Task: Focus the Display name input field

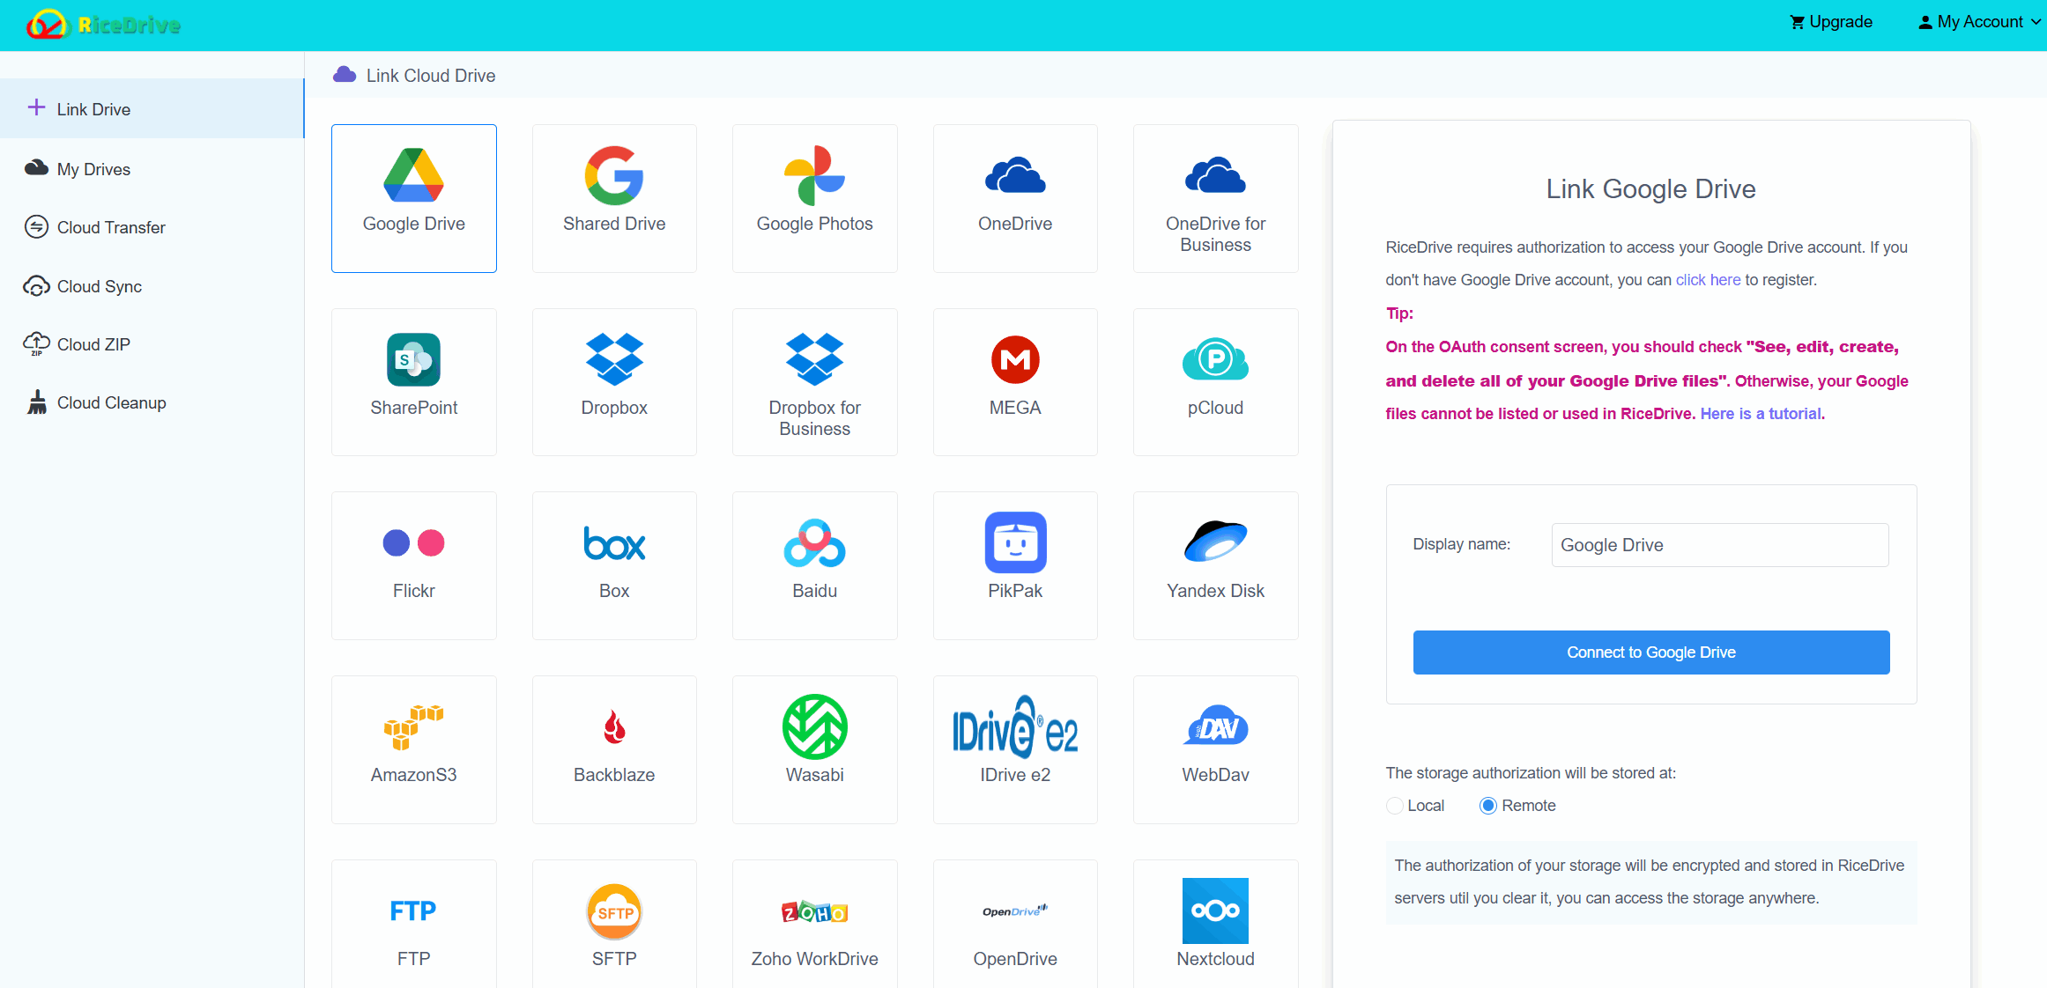Action: click(x=1719, y=545)
